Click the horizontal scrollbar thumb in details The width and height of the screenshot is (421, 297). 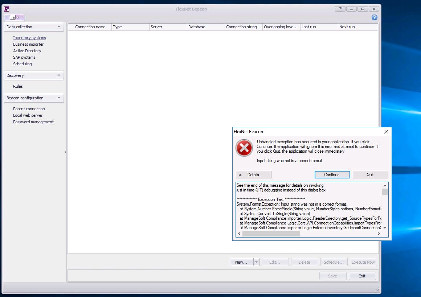[271, 234]
